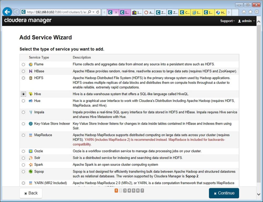Choose the Solr service radio button
This screenshot has height=202, width=263.
click(x=23, y=158)
